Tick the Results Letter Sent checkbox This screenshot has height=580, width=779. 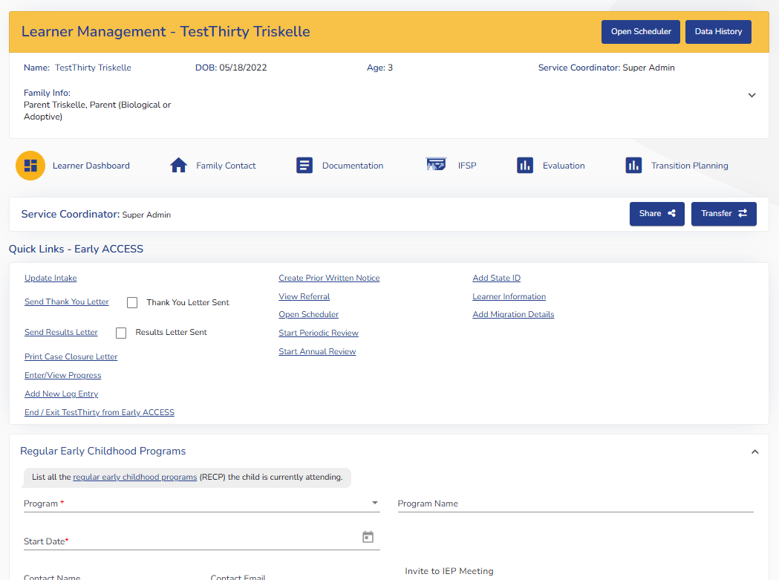121,333
